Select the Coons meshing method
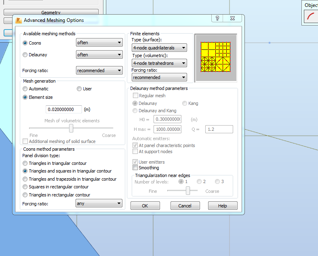Viewport: 318px width, 256px height. (25, 43)
